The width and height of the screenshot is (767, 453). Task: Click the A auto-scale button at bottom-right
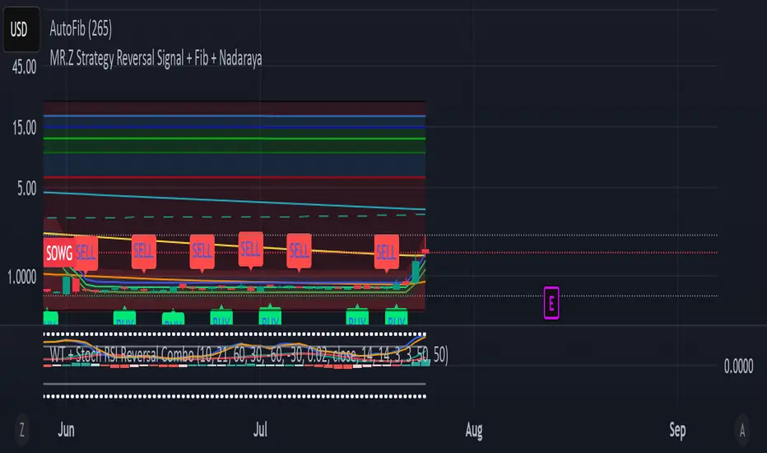point(743,429)
